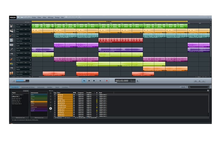Viewport: 216px width, 142px height.
Task: Open the Effets menu
Action: click(44, 18)
